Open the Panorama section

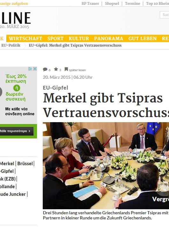click(108, 38)
